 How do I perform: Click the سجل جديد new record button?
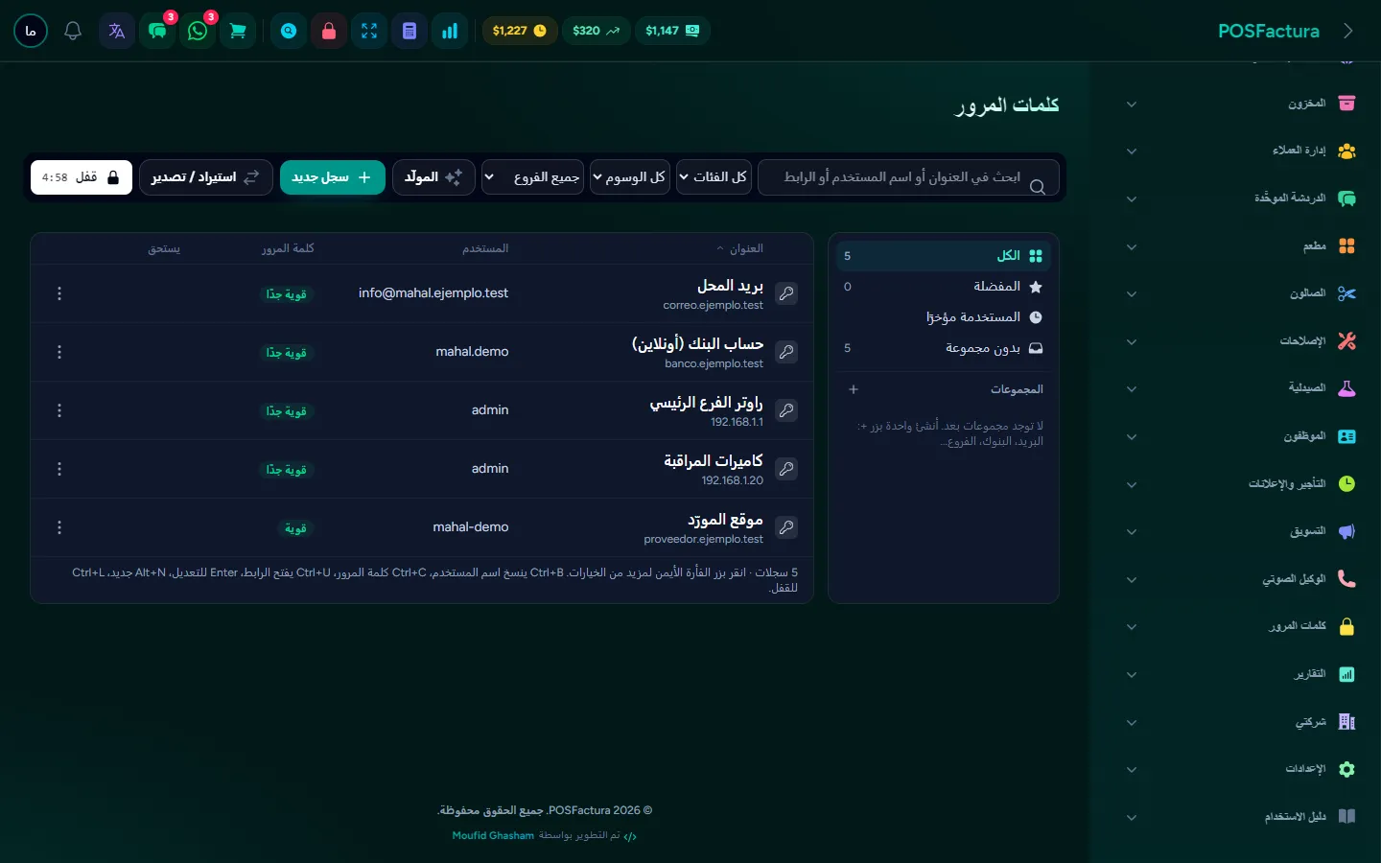click(x=333, y=177)
